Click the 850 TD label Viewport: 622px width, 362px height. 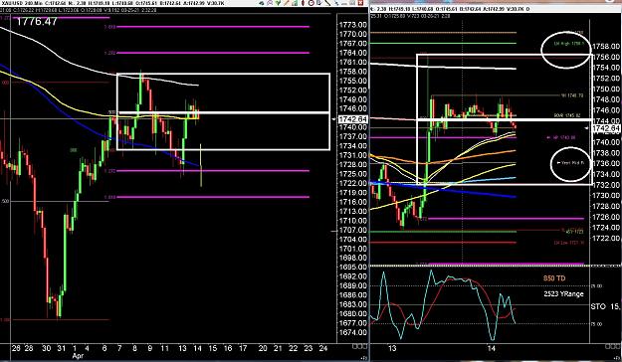coord(554,278)
